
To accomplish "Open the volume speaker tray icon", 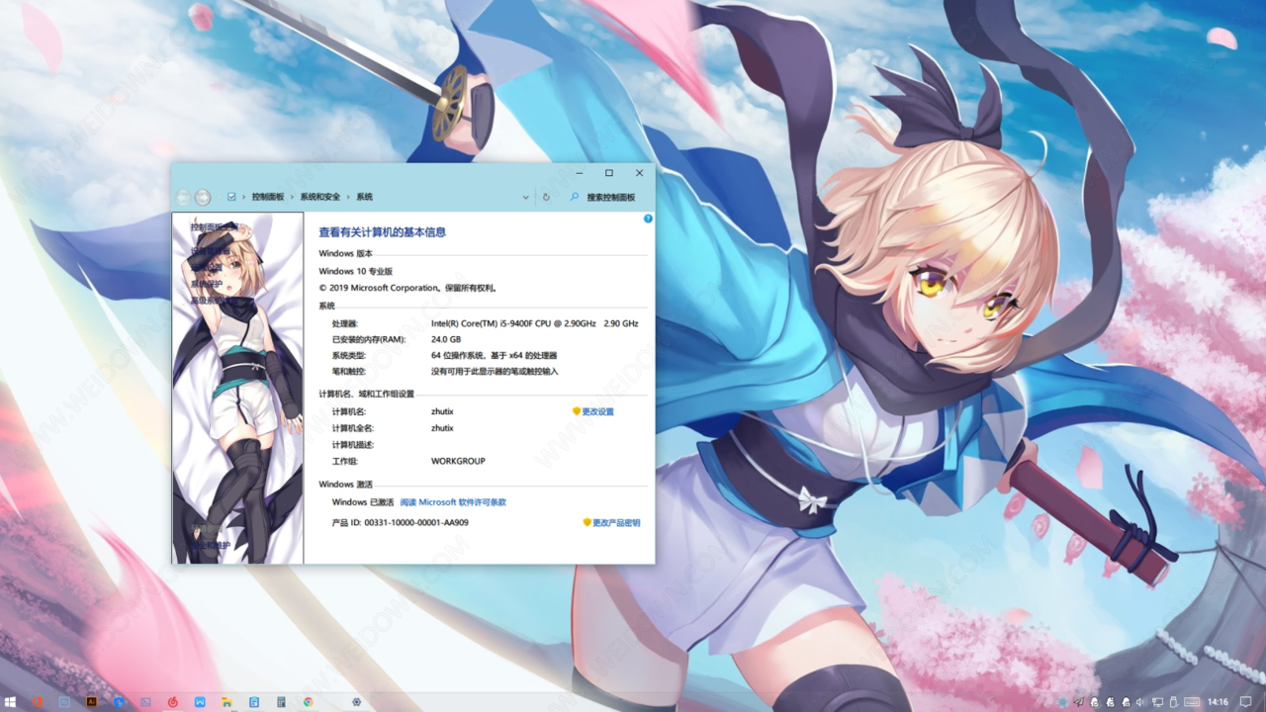I will 1139,702.
